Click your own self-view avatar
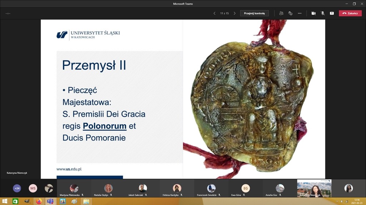The width and height of the screenshot is (366, 205). point(348,188)
